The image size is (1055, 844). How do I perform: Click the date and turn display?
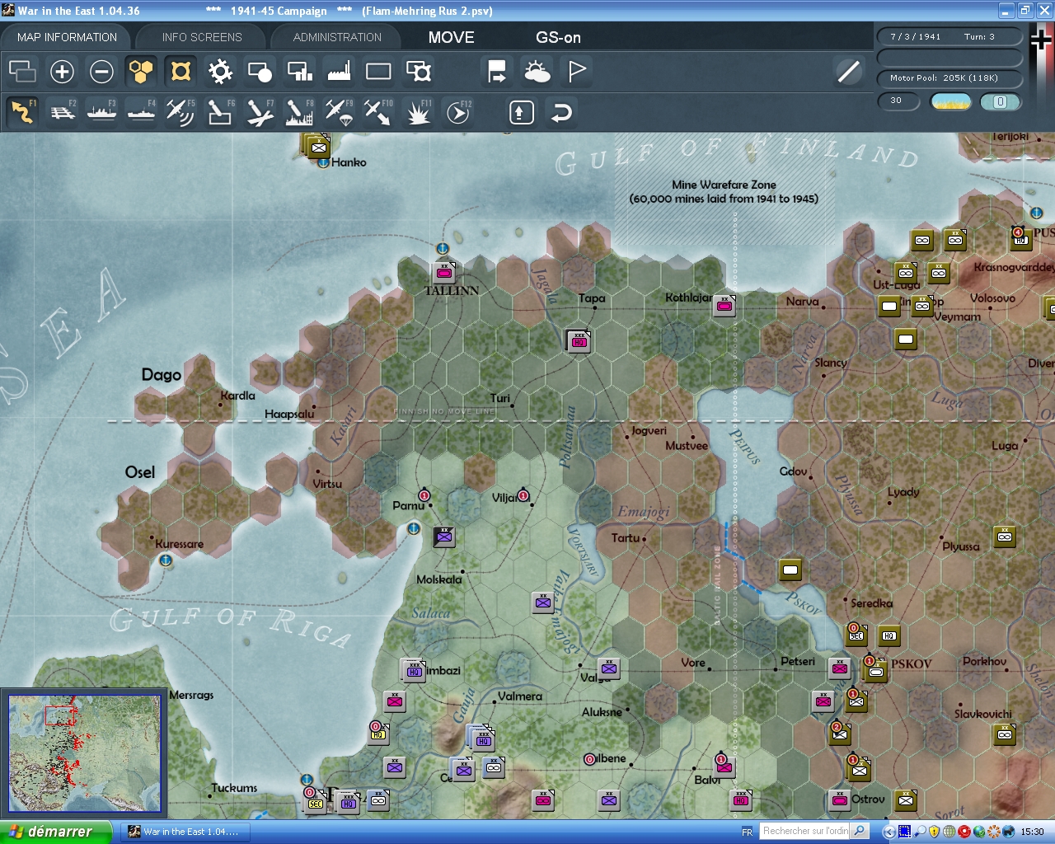point(949,37)
